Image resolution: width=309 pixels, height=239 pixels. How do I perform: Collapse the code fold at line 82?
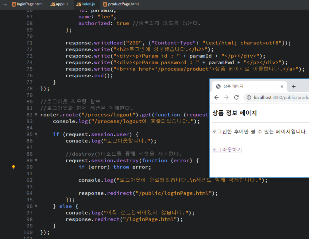(x=36, y=115)
